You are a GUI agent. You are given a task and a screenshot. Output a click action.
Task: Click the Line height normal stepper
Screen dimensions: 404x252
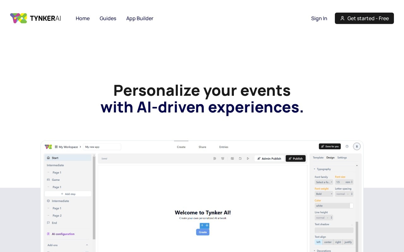point(331,218)
